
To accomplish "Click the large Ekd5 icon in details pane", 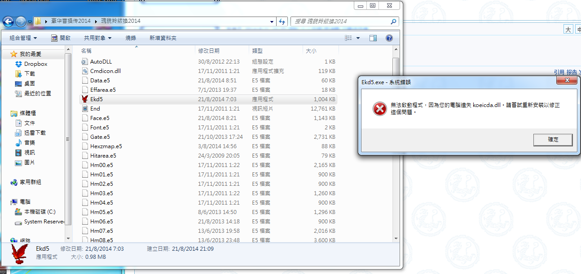I will click(18, 253).
